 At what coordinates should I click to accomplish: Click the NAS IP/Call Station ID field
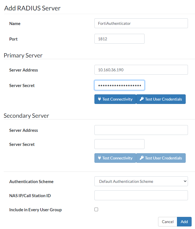pos(141,195)
